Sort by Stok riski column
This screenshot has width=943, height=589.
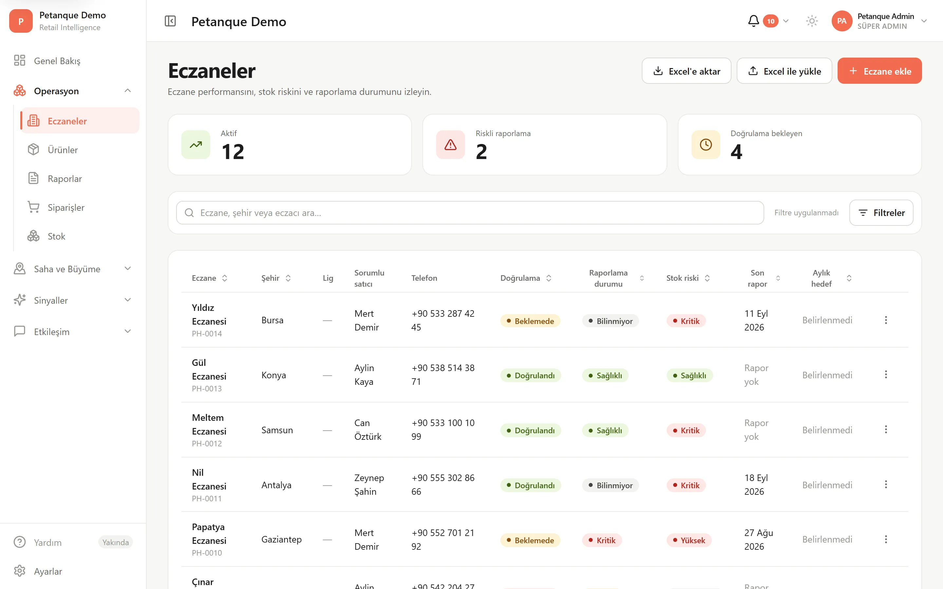pos(688,278)
